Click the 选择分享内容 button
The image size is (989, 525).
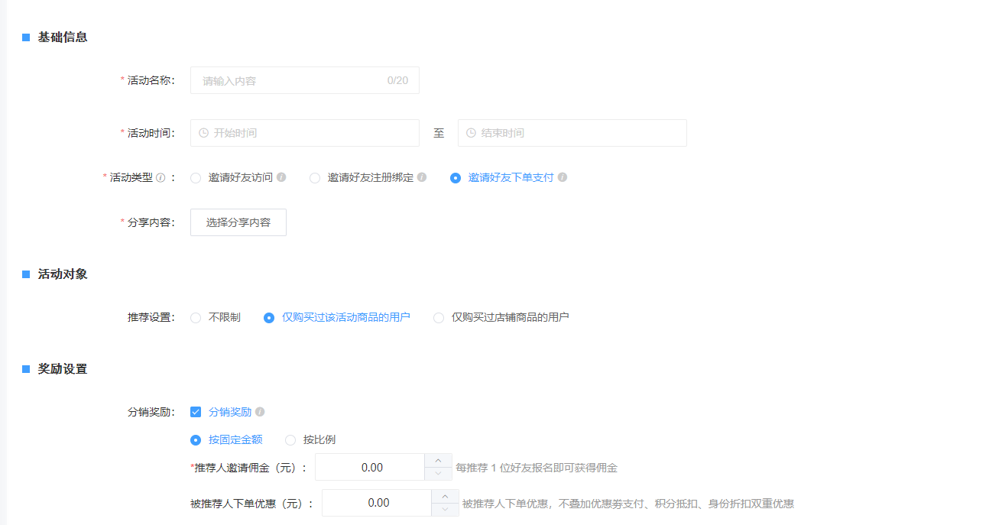coord(238,222)
